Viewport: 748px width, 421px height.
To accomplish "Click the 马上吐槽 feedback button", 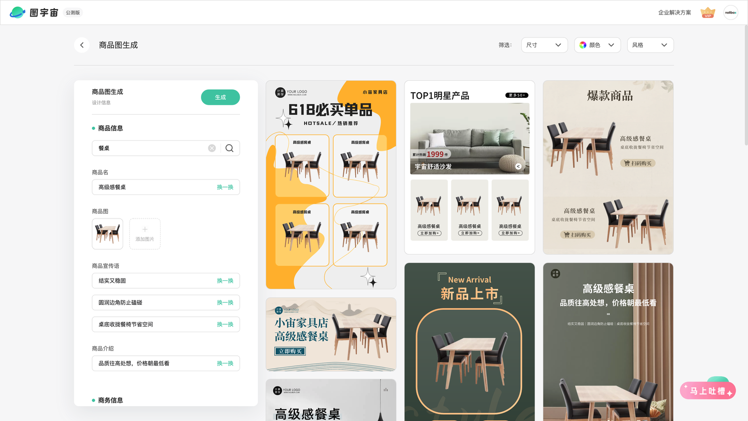I will 708,391.
